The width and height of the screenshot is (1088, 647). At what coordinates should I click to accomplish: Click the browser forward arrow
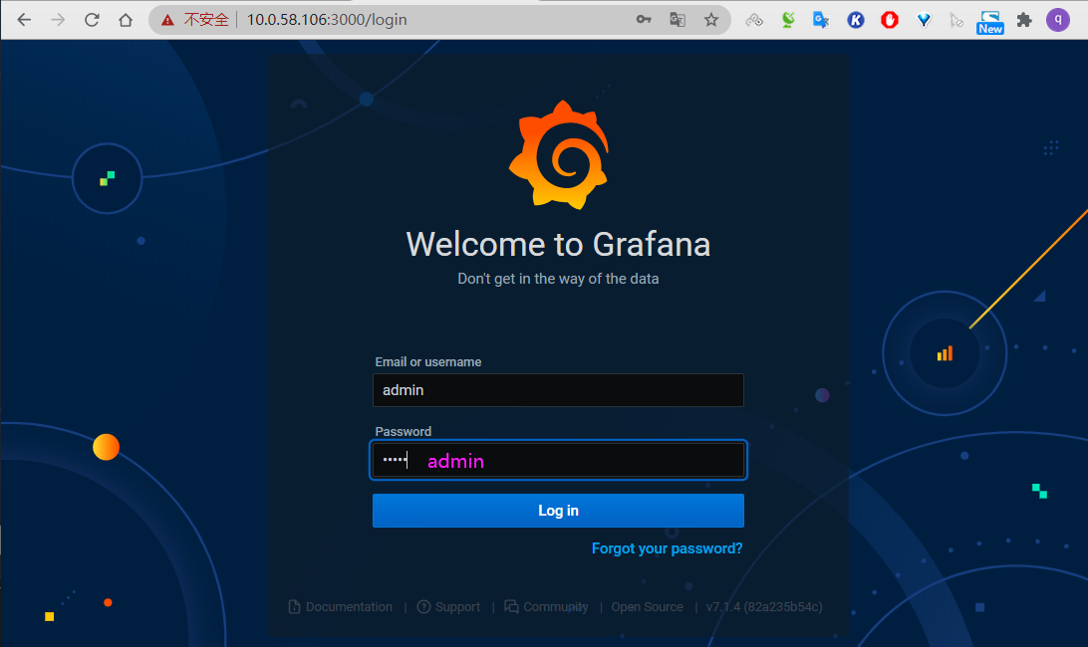[x=58, y=20]
